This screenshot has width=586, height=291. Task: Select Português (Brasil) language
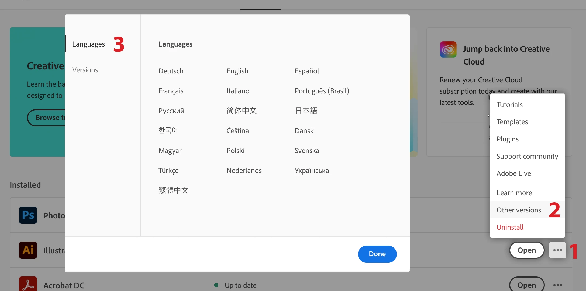click(x=322, y=91)
